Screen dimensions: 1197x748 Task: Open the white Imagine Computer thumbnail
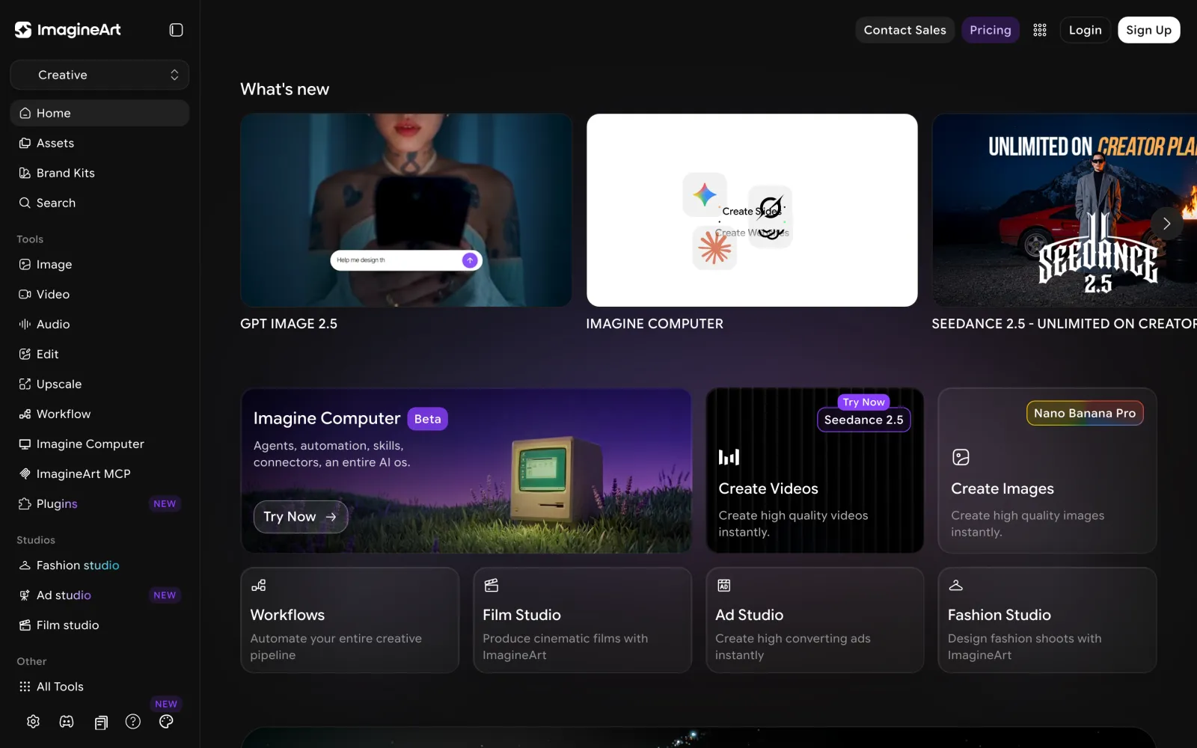752,210
